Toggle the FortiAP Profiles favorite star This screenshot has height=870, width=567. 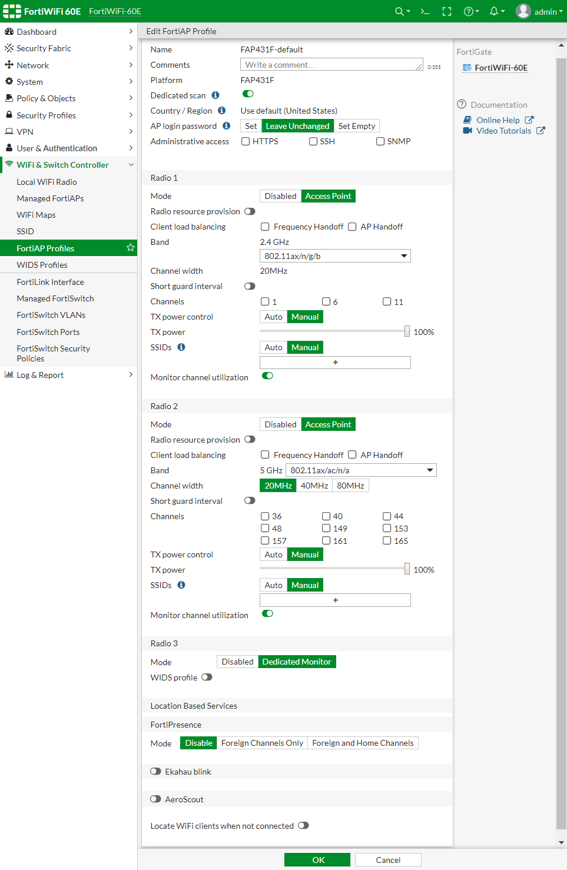131,248
